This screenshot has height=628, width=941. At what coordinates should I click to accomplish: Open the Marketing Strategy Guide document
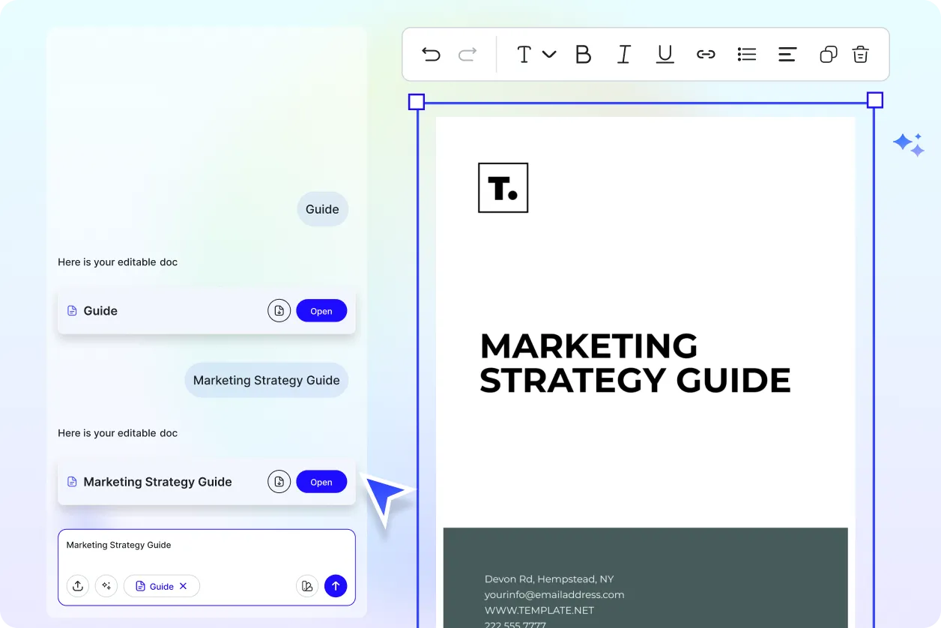coord(321,482)
